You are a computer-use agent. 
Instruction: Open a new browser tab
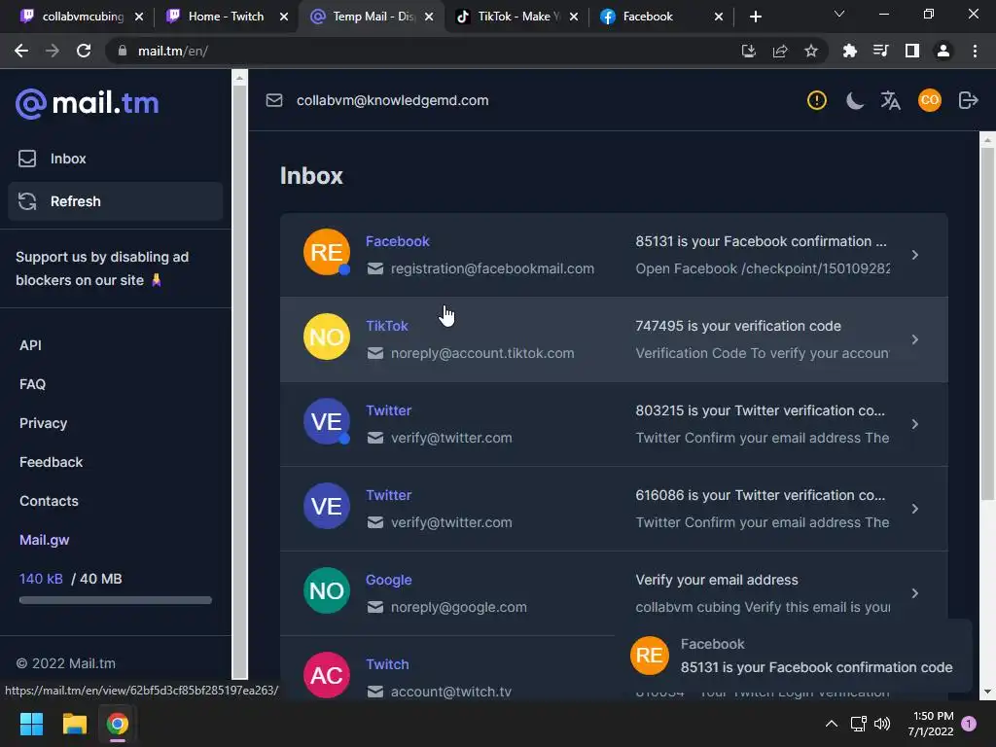pos(755,17)
